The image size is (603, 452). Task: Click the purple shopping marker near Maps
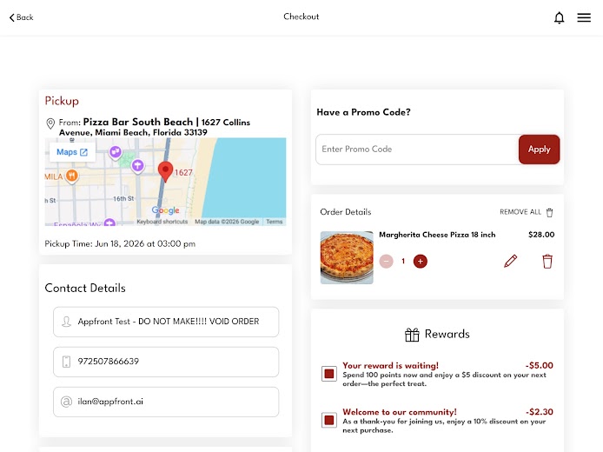(x=116, y=152)
